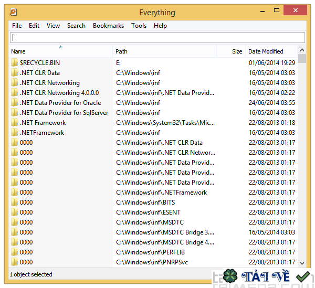Click the vertical scrollbar thumb

coord(302,59)
